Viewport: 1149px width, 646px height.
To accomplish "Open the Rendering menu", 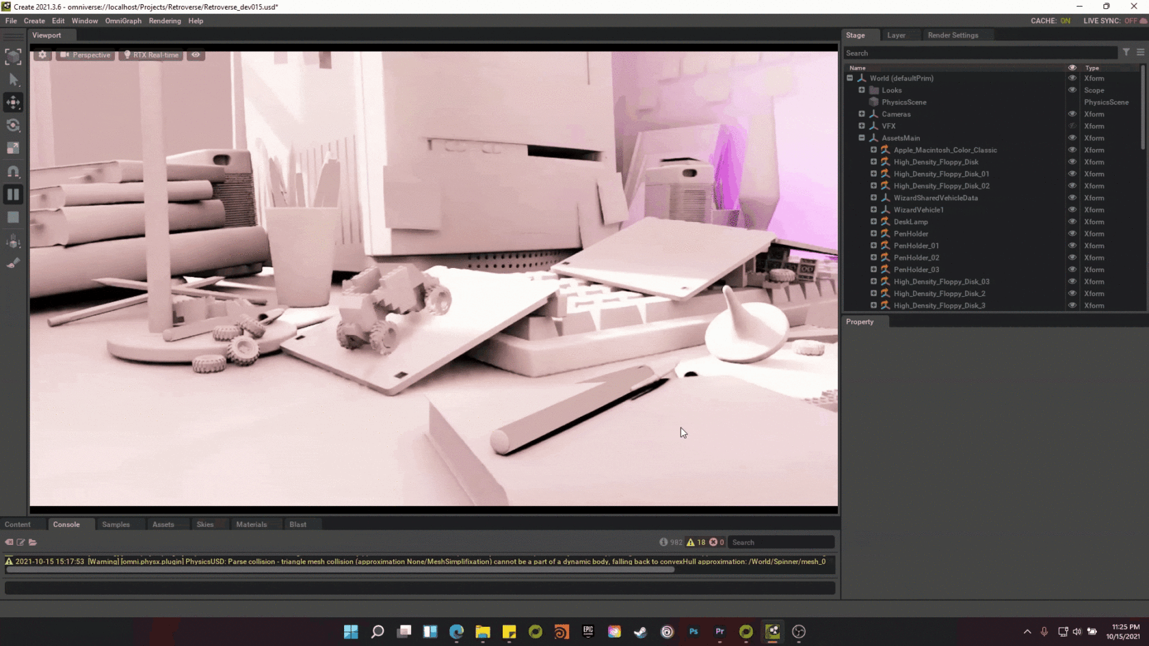I will pos(165,21).
